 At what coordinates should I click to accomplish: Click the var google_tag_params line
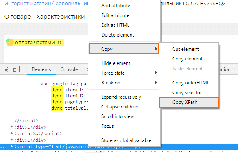tap(64, 84)
